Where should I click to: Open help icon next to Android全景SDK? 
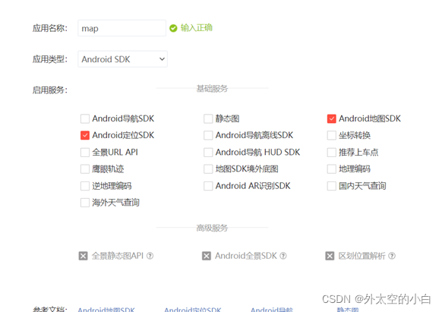pos(283,256)
